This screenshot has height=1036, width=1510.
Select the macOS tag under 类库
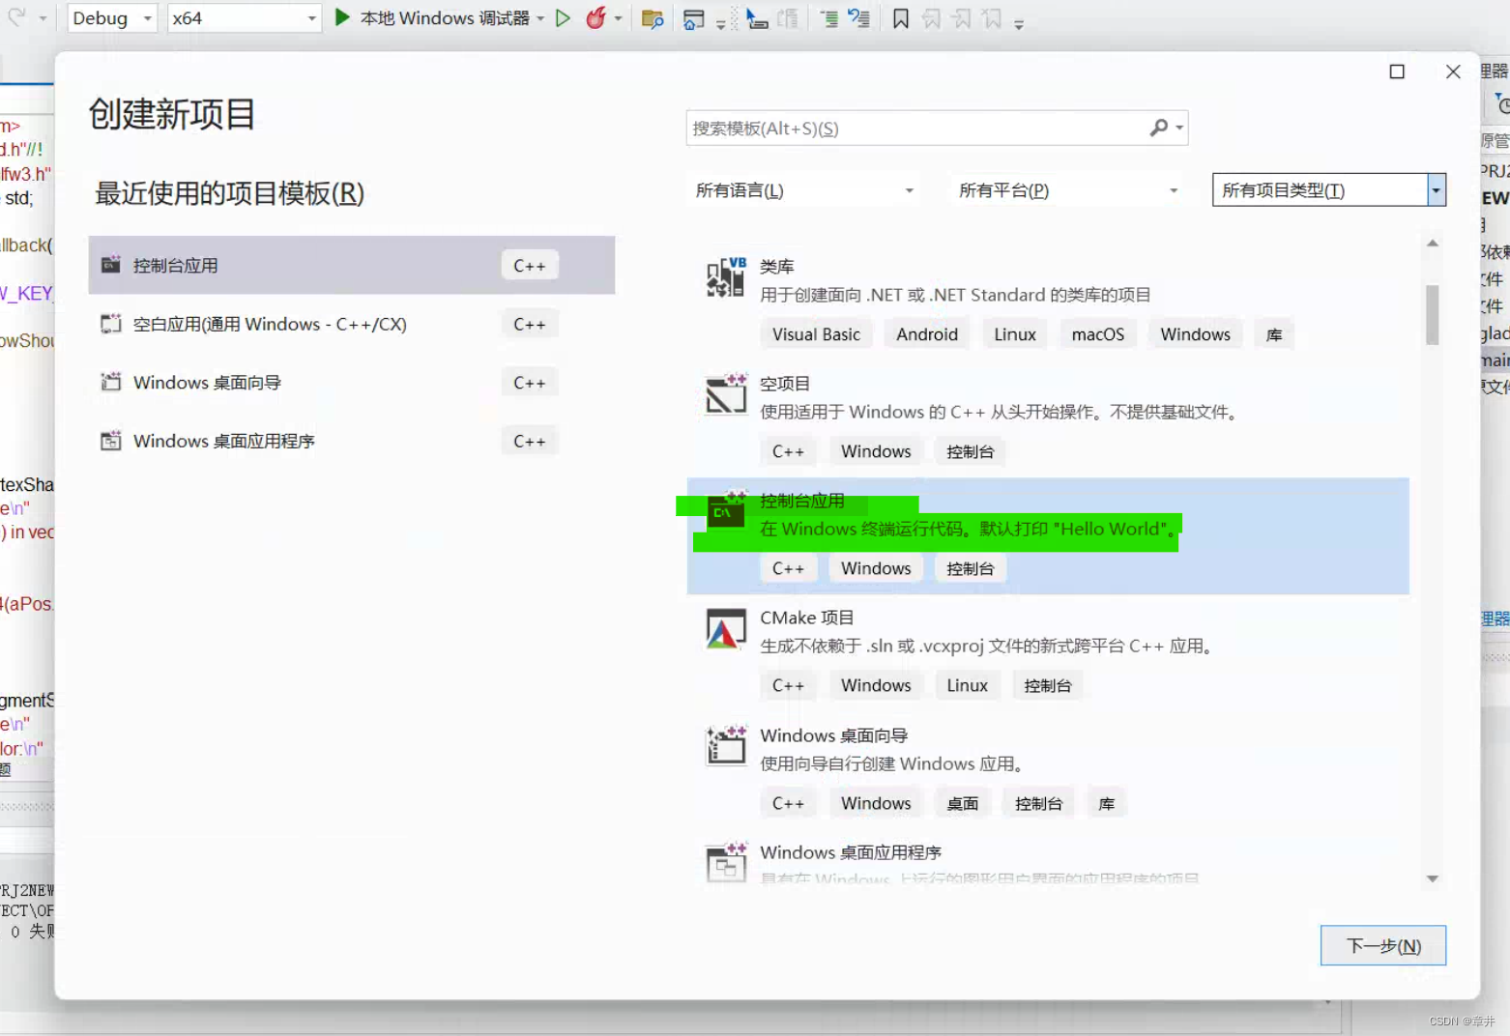click(1097, 333)
